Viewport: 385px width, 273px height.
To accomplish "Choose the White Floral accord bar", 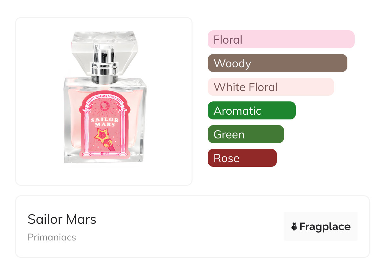I will pos(271,87).
